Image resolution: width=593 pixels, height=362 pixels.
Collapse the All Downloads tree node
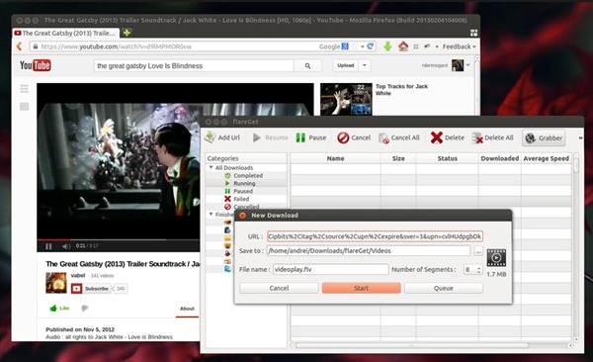(x=212, y=167)
